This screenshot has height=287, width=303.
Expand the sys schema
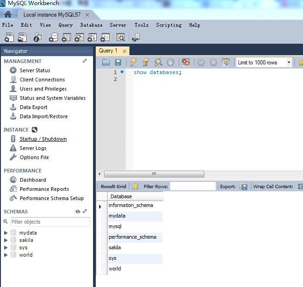6,247
